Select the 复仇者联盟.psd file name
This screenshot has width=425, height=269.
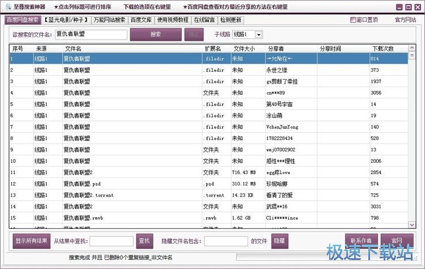tap(82, 184)
